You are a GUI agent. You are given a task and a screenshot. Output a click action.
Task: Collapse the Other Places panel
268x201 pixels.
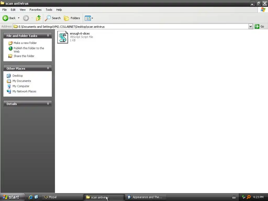(48, 68)
